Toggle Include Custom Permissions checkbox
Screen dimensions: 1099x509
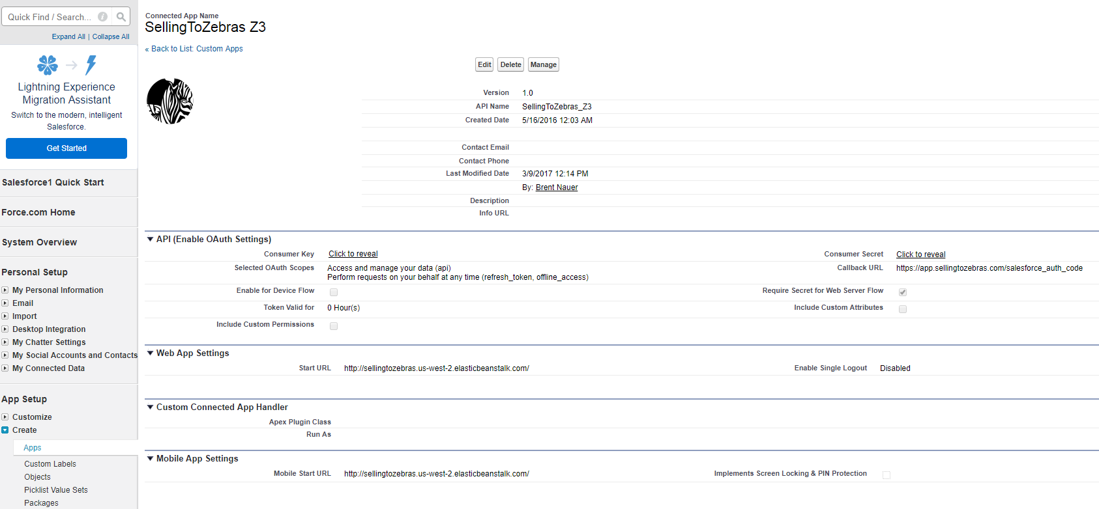[334, 326]
